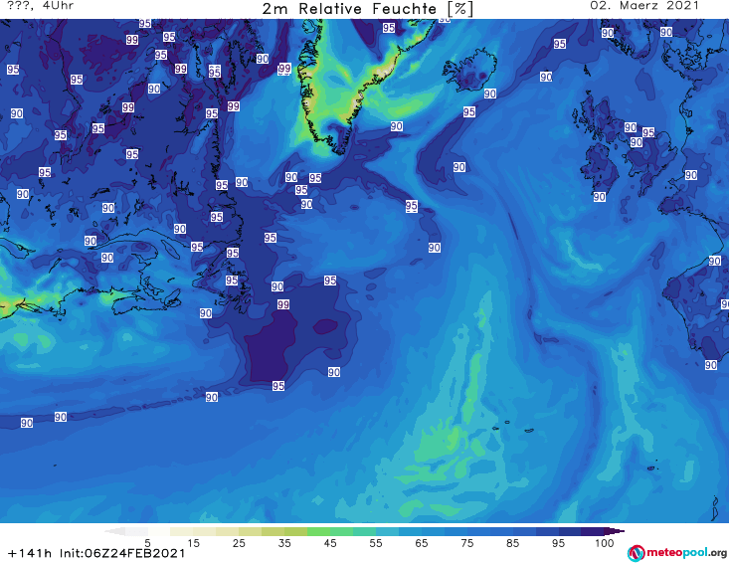Click the '15' tick label on the color scale
The image size is (729, 563).
pyautogui.click(x=193, y=542)
